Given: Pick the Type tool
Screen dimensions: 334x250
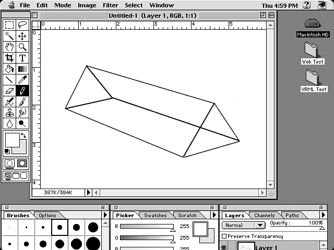Looking at the screenshot, I should 22,58.
